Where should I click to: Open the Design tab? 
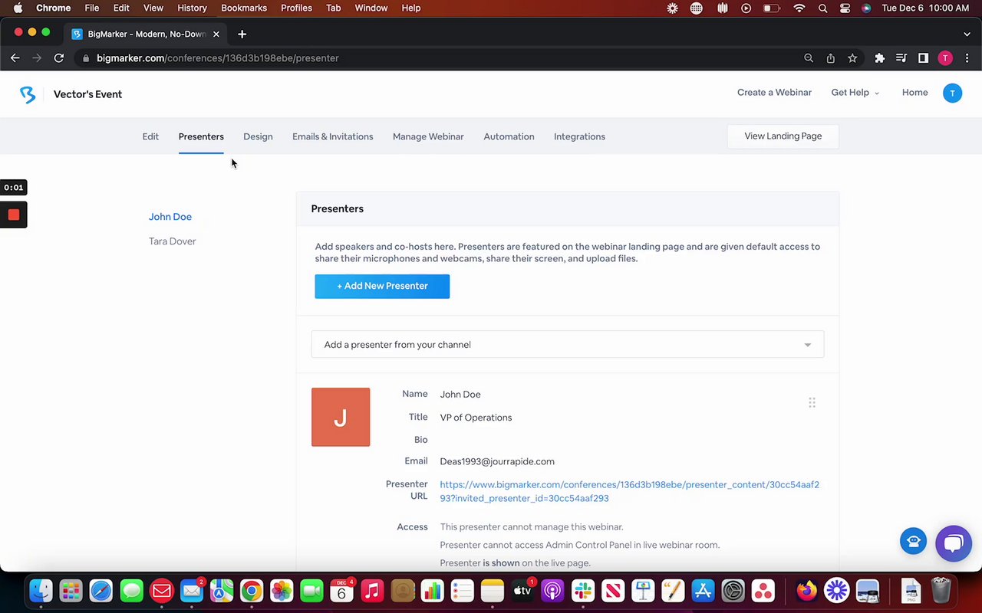coord(258,136)
